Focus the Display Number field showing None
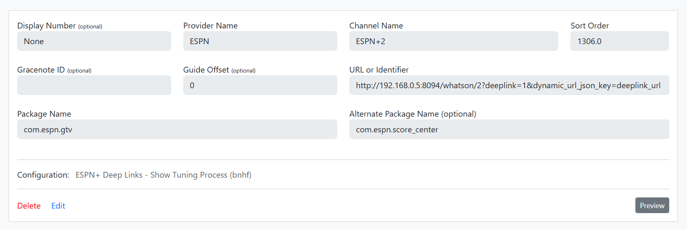 pos(94,41)
